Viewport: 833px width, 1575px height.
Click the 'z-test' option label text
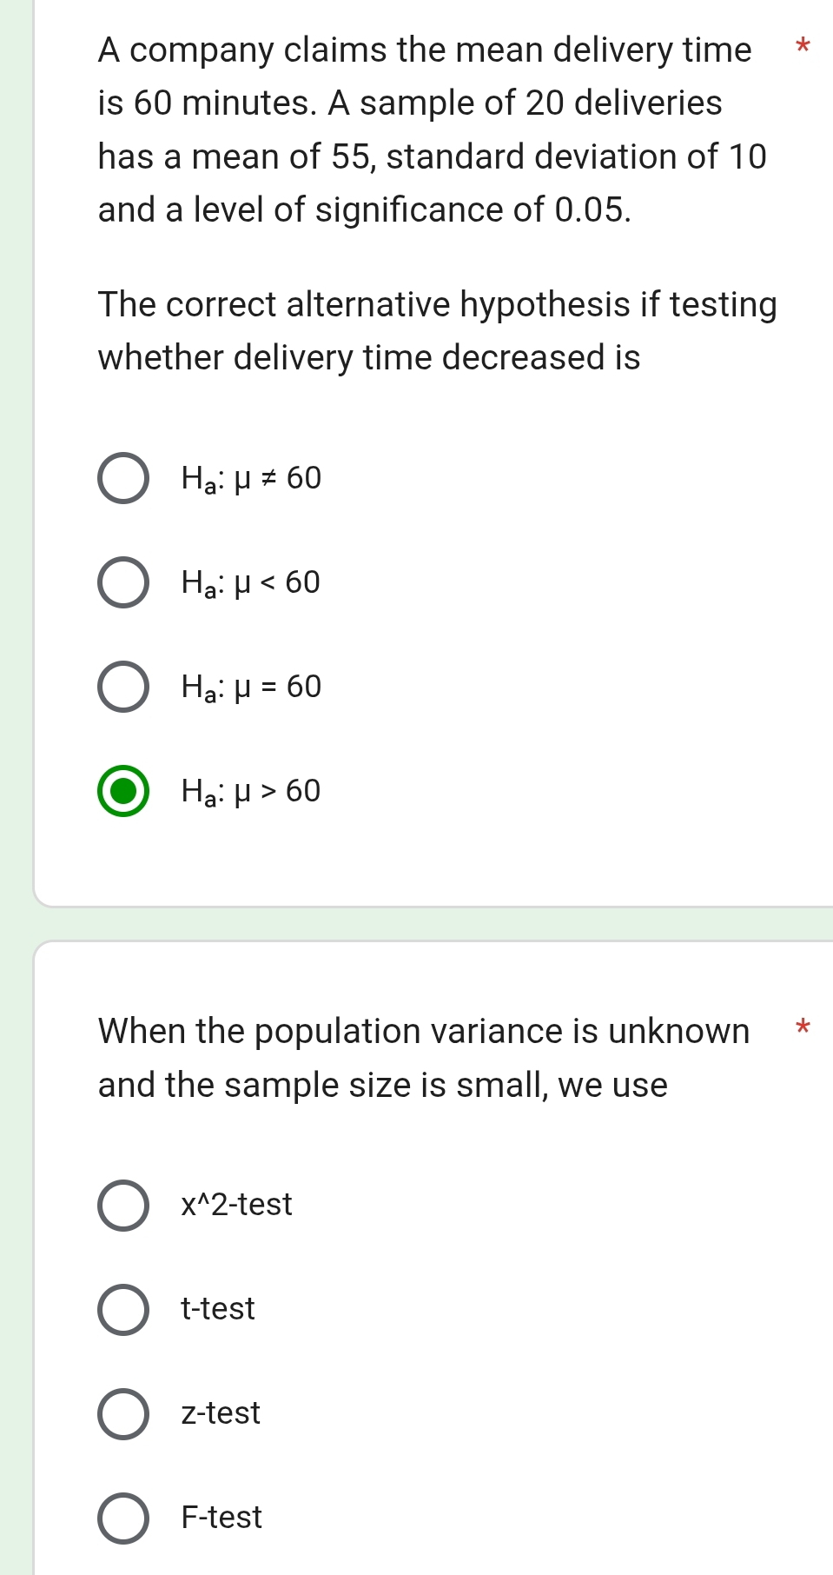click(221, 1413)
